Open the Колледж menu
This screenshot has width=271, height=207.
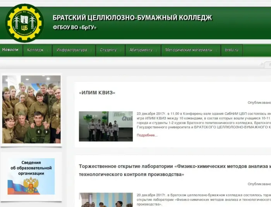(38, 50)
